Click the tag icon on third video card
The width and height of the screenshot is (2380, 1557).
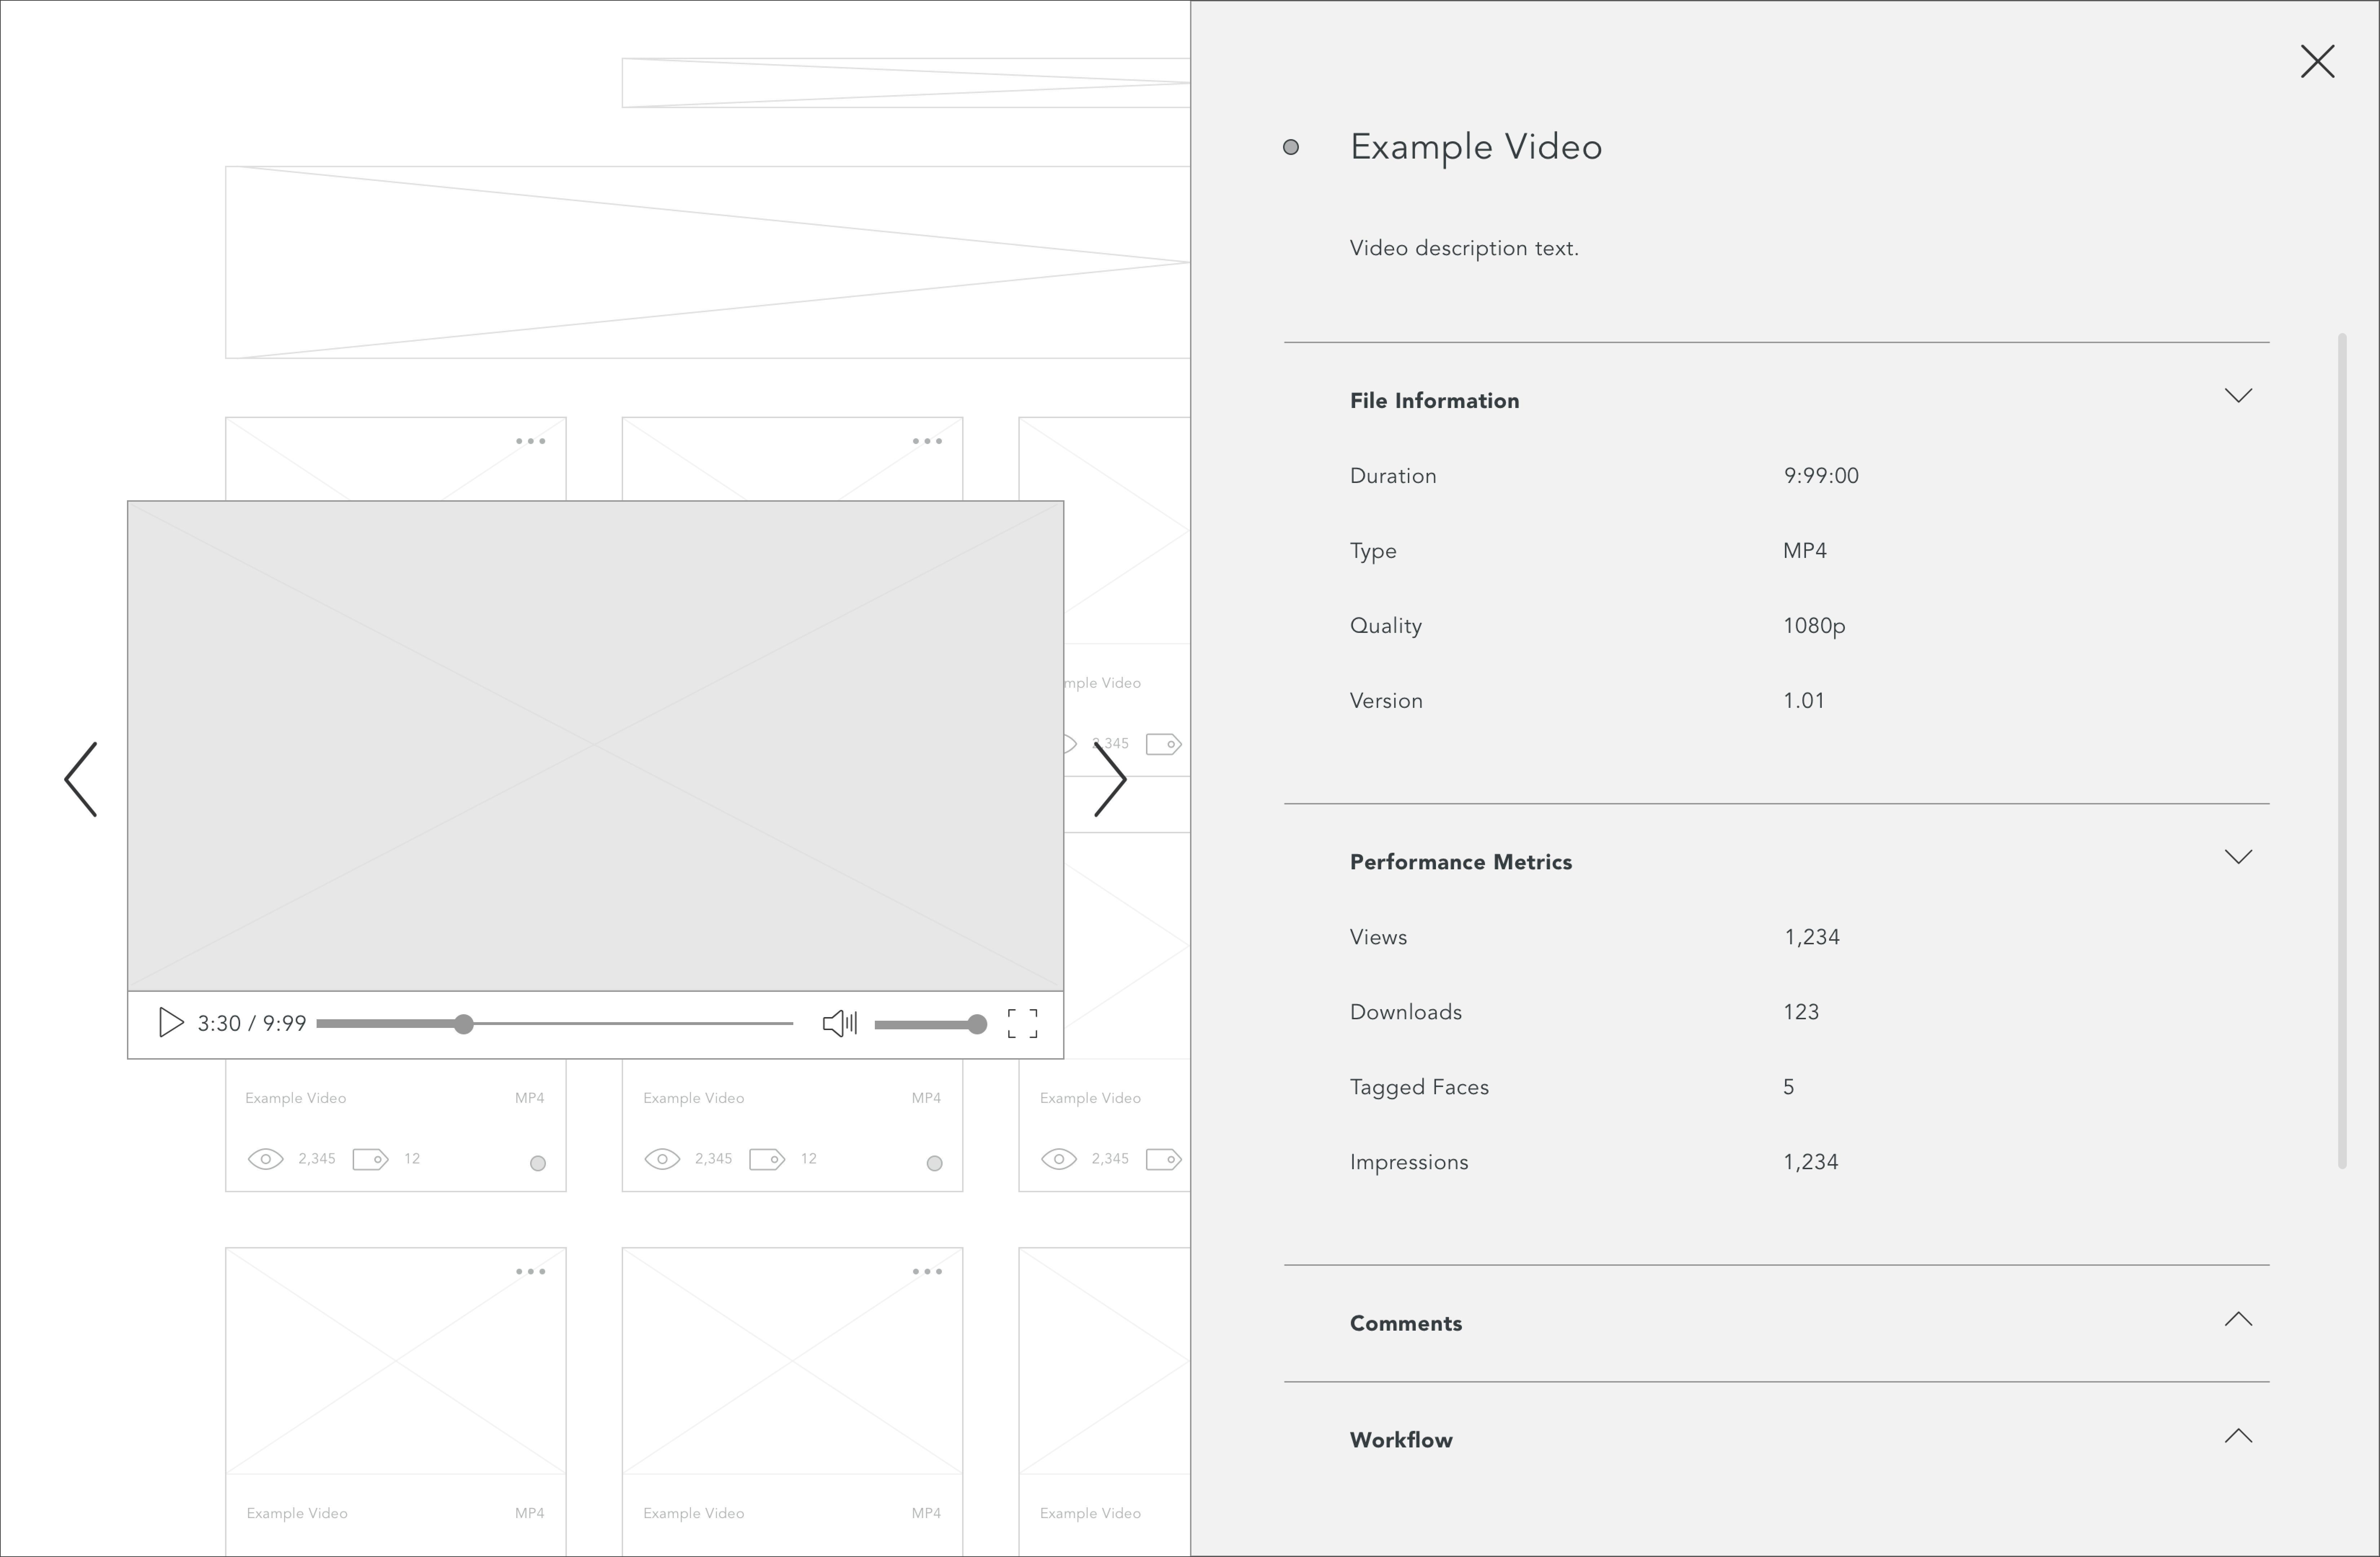1164,1159
